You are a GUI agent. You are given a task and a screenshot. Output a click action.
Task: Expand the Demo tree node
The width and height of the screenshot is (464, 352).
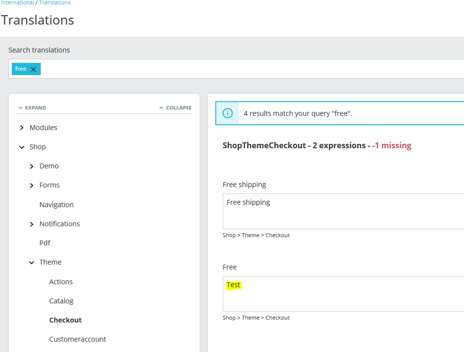[31, 166]
